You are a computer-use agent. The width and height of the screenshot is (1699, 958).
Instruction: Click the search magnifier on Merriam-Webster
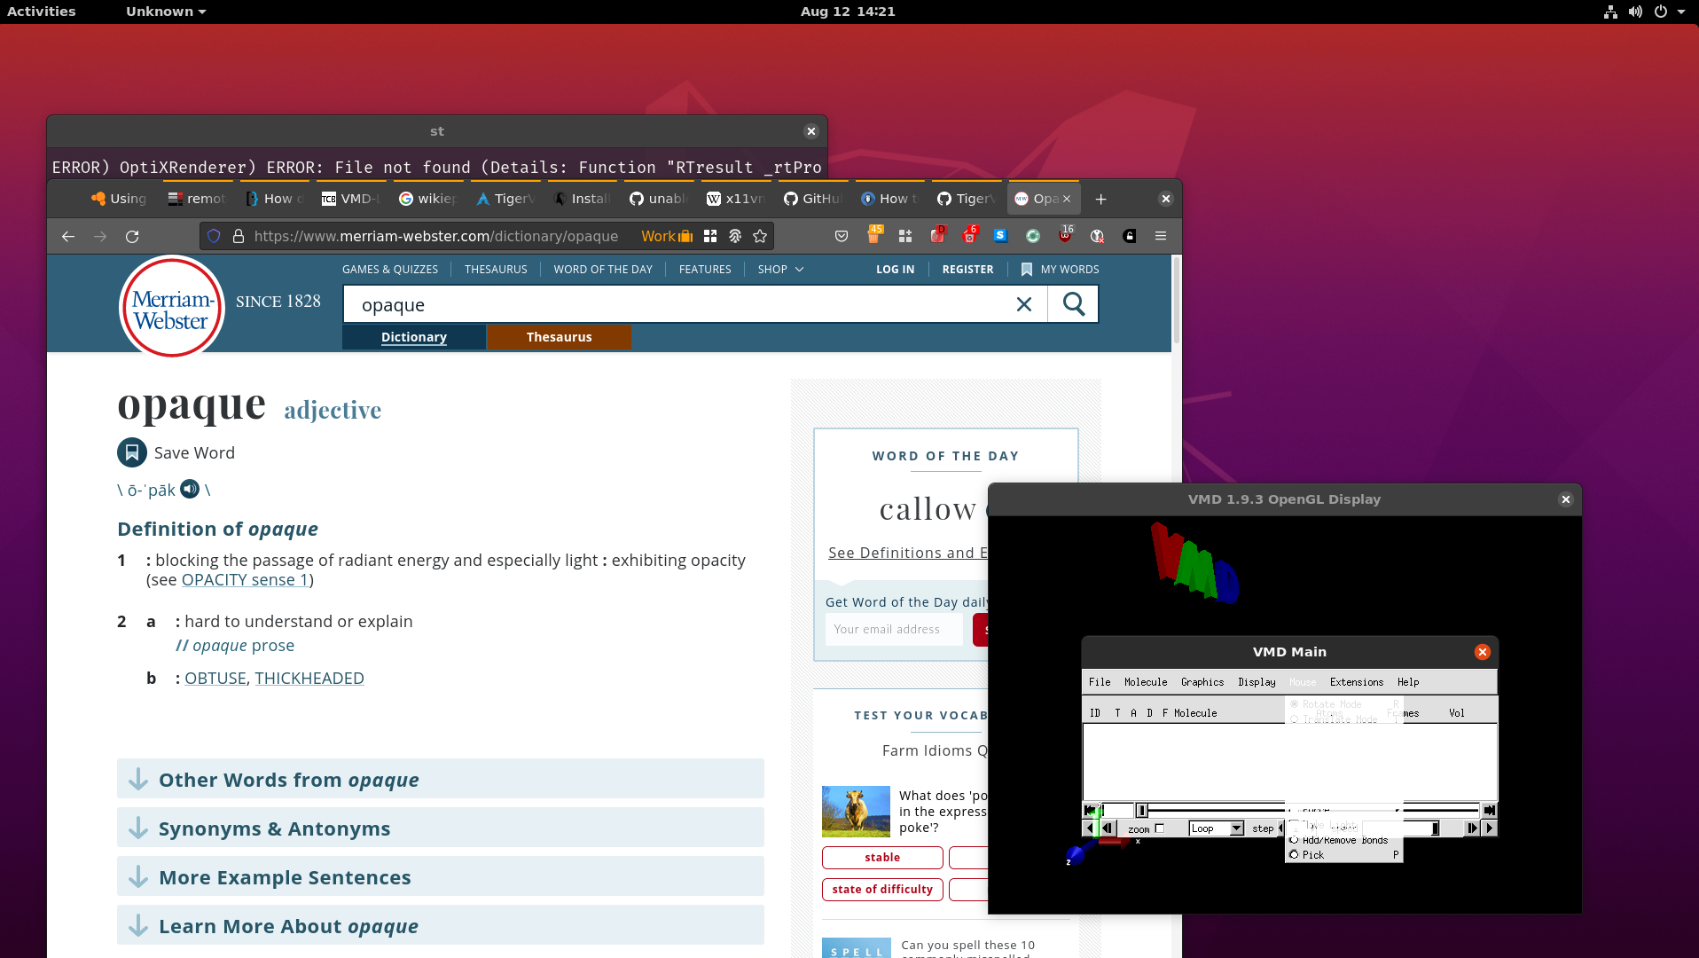click(1073, 303)
